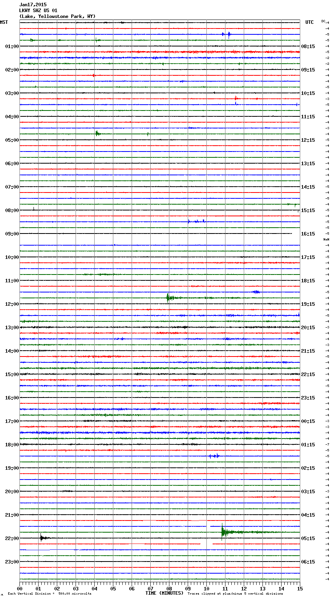331x599 pixels.
Task: Click minute 05 on the bottom axis
Action: (x=113, y=588)
